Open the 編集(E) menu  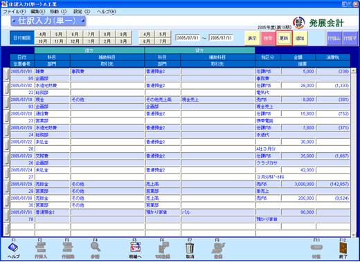coord(38,12)
